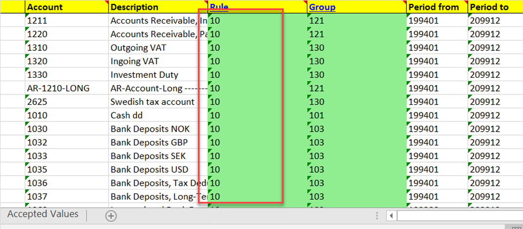The width and height of the screenshot is (523, 229).
Task: Select account cell AR-1210-LONG
Action: (67, 88)
